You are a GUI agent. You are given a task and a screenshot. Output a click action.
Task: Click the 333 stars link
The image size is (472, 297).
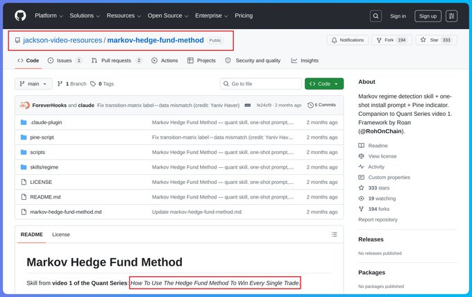(x=374, y=188)
